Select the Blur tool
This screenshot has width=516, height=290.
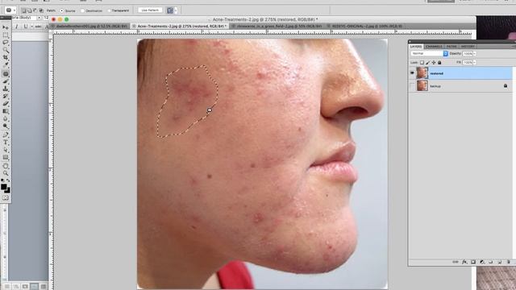6,119
